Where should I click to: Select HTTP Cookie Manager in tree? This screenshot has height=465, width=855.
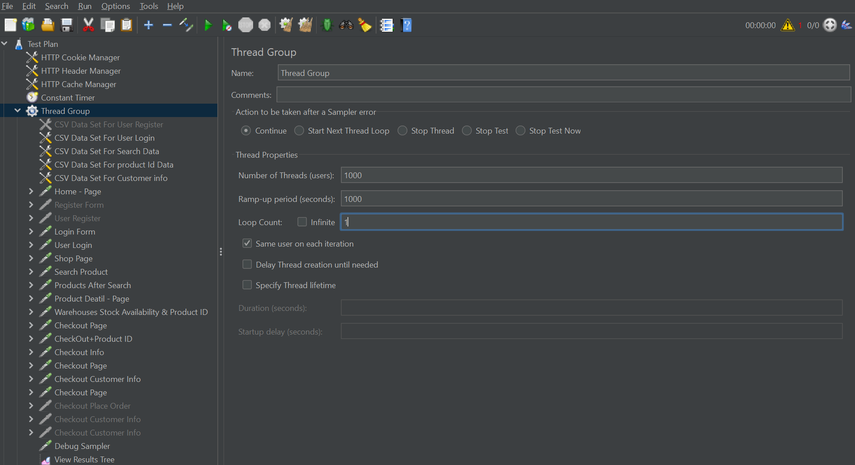click(x=80, y=57)
